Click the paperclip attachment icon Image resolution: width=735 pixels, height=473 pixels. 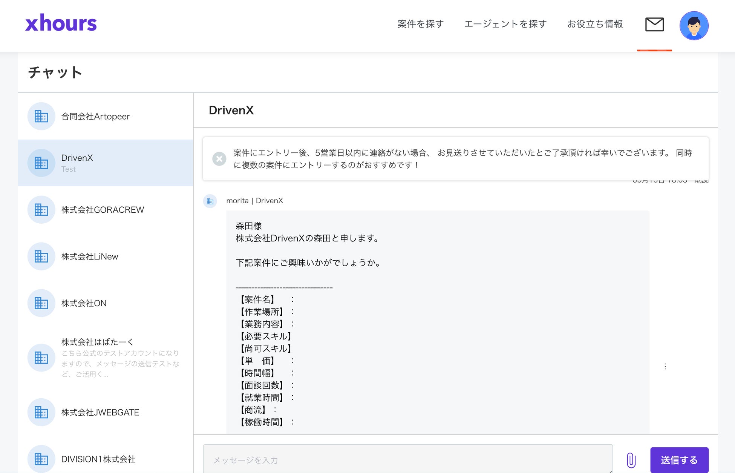tap(631, 460)
